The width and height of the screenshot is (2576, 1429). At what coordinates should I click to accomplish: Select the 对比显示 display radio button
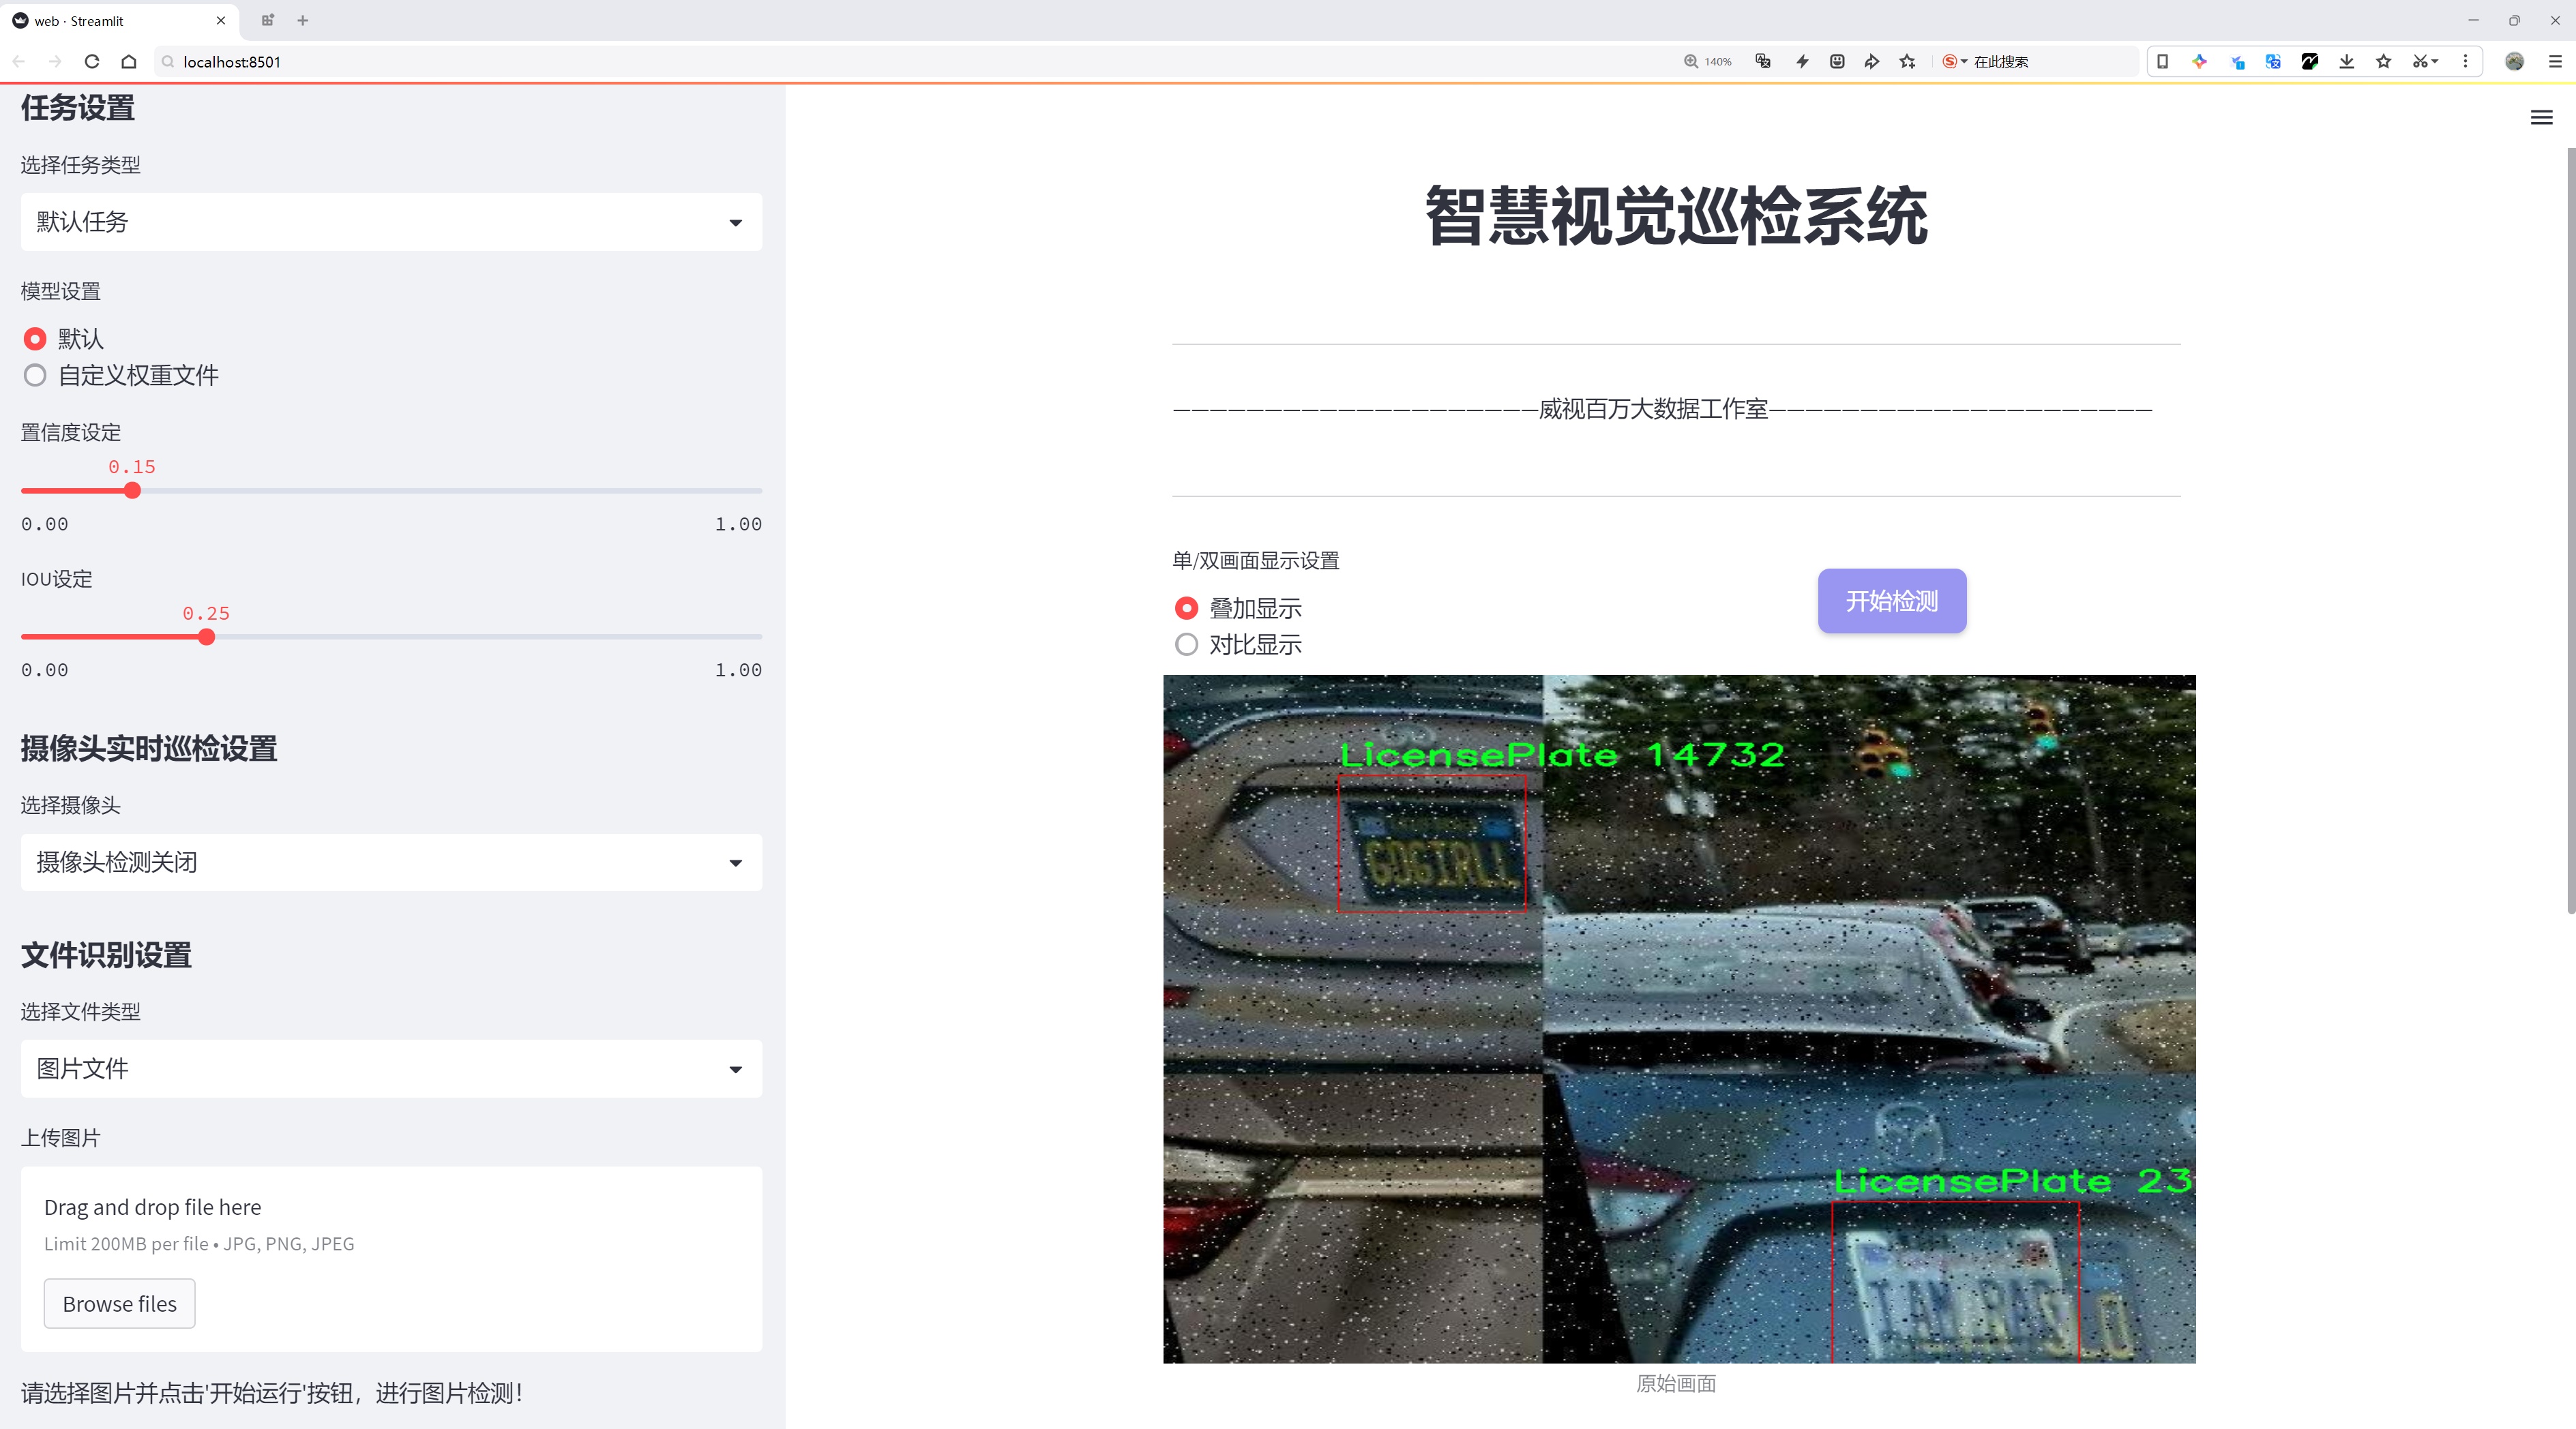(1186, 646)
